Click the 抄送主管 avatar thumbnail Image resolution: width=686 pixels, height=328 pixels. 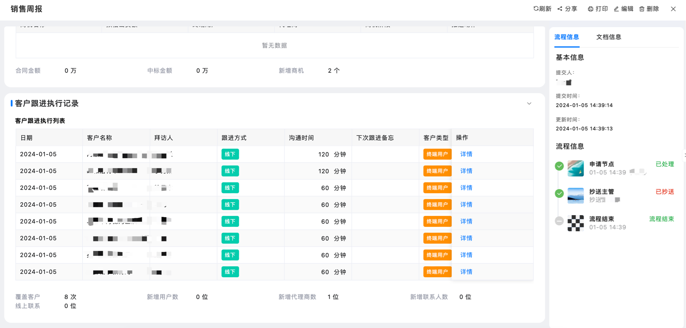click(x=575, y=196)
